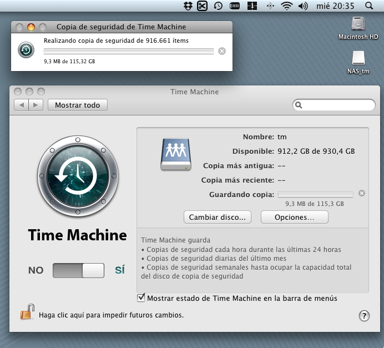The width and height of the screenshot is (384, 348).
Task: Click the SÍ label beside the switch
Action: [x=120, y=270]
